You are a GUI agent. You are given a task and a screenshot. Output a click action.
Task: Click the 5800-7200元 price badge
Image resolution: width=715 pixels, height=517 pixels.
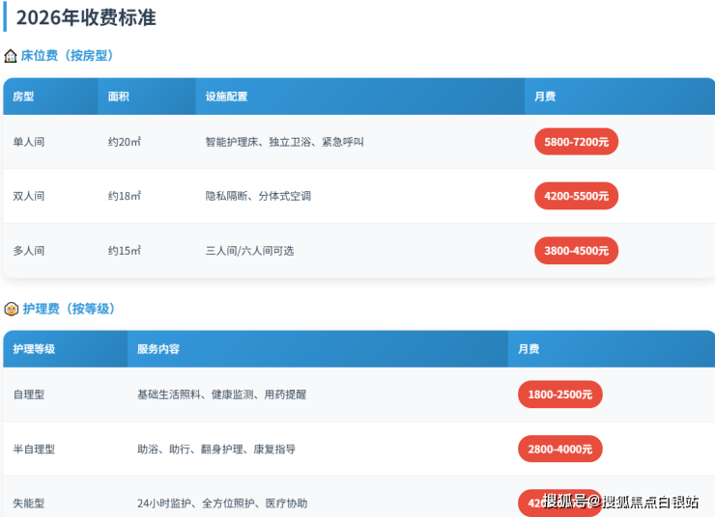coord(576,142)
